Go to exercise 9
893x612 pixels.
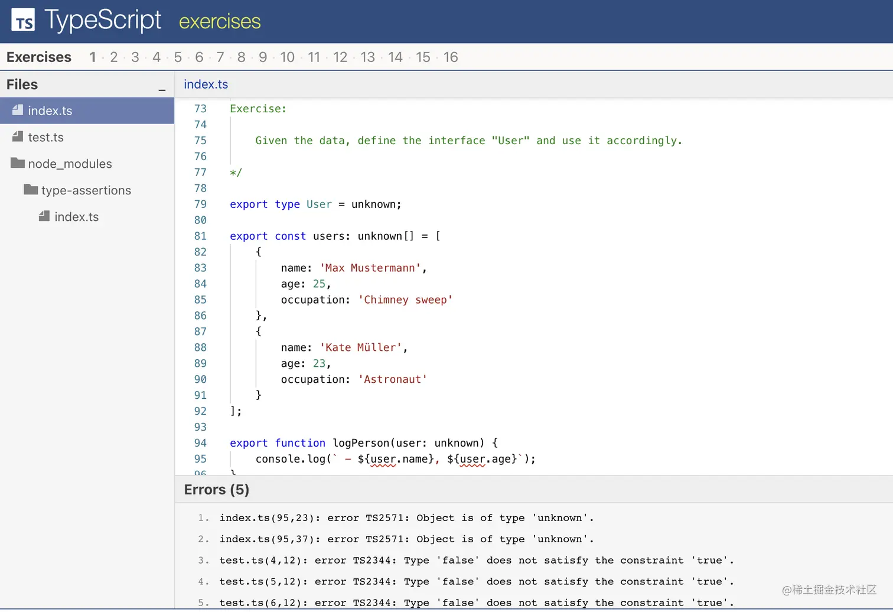(263, 57)
